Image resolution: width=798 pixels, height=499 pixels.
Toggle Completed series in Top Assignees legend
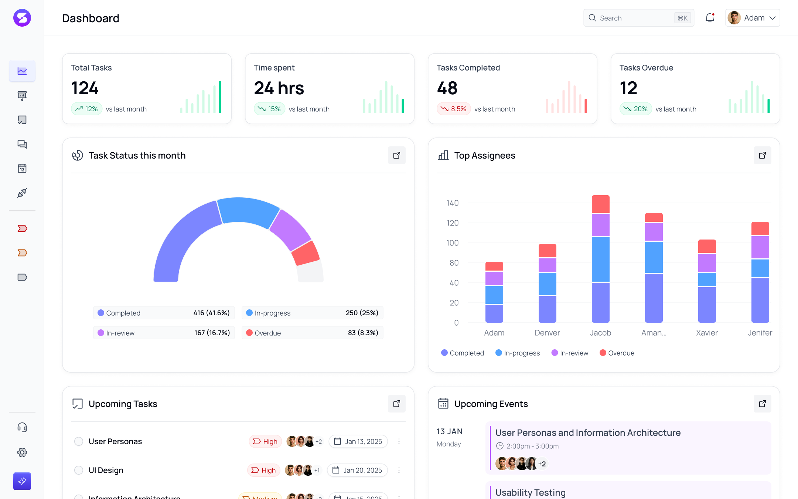click(463, 353)
